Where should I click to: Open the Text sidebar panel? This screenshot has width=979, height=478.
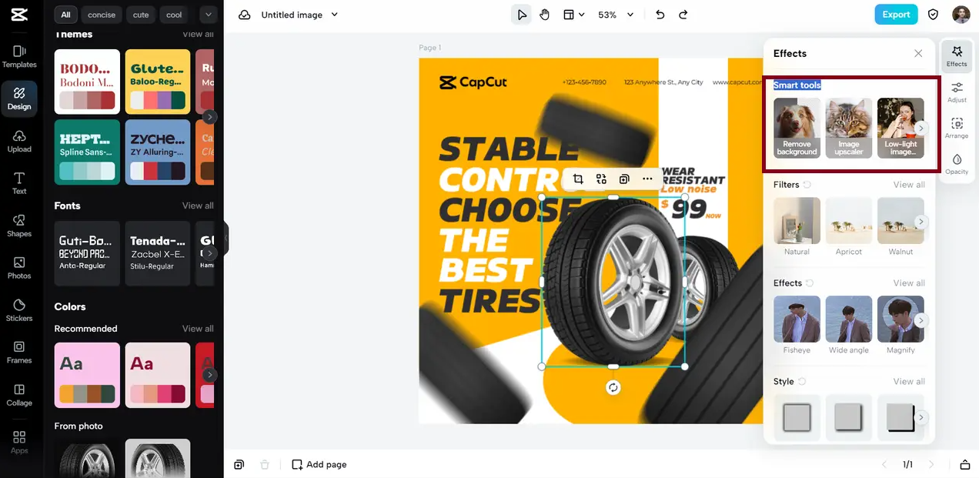(19, 184)
